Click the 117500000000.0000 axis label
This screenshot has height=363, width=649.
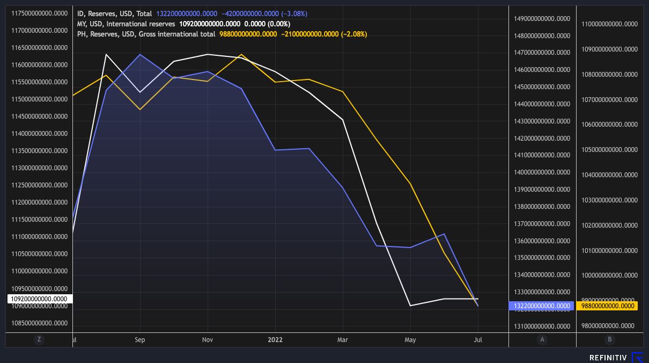40,13
